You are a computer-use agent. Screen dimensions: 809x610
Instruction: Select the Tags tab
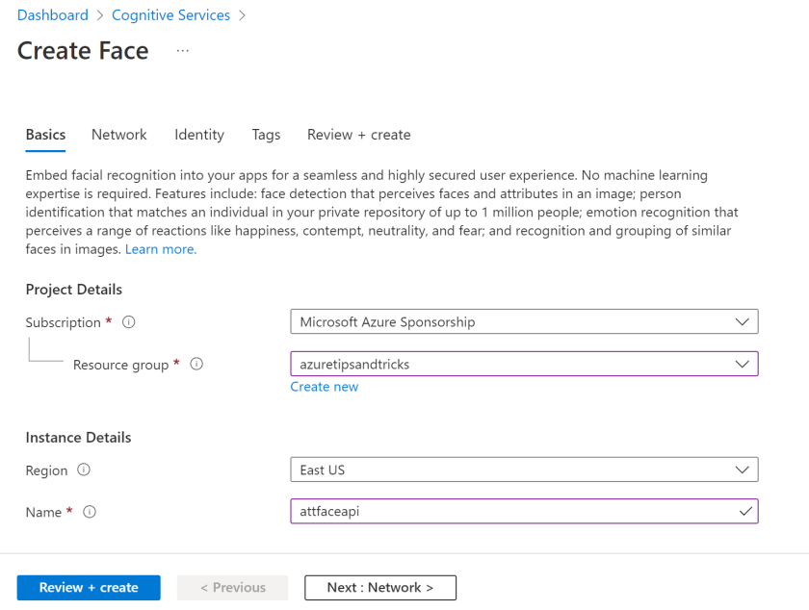266,135
